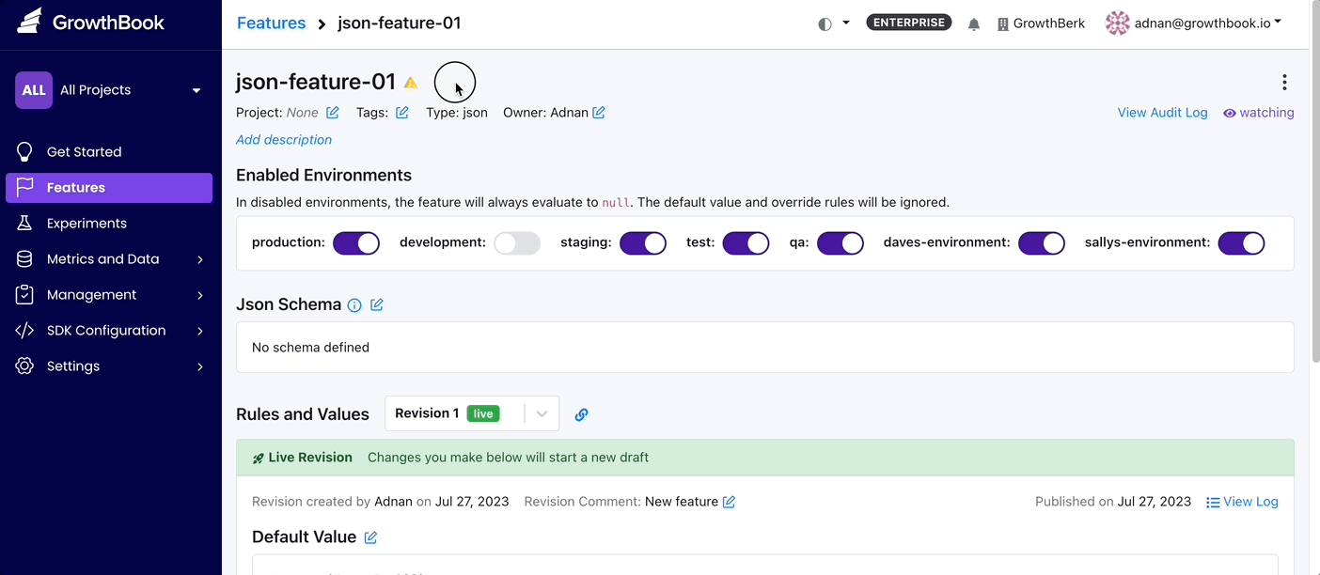Click the ALL projects badge
The height and width of the screenshot is (575, 1320).
(34, 90)
